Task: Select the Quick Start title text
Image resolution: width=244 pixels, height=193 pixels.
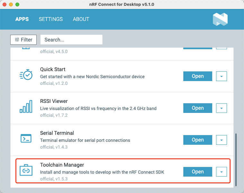Action: pos(53,69)
